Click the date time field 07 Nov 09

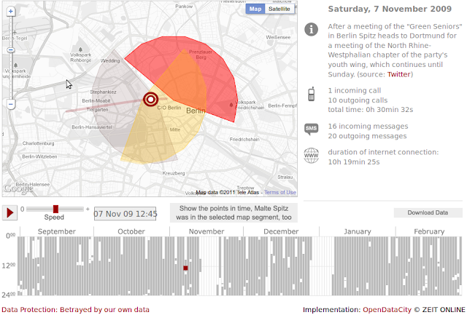pos(125,214)
